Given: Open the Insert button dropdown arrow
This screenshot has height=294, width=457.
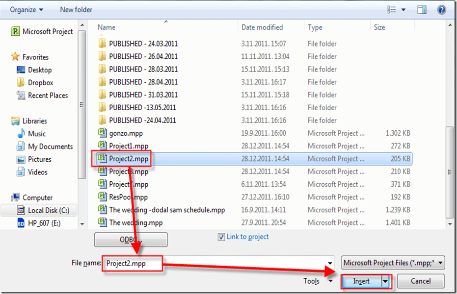Looking at the screenshot, I should [x=385, y=281].
